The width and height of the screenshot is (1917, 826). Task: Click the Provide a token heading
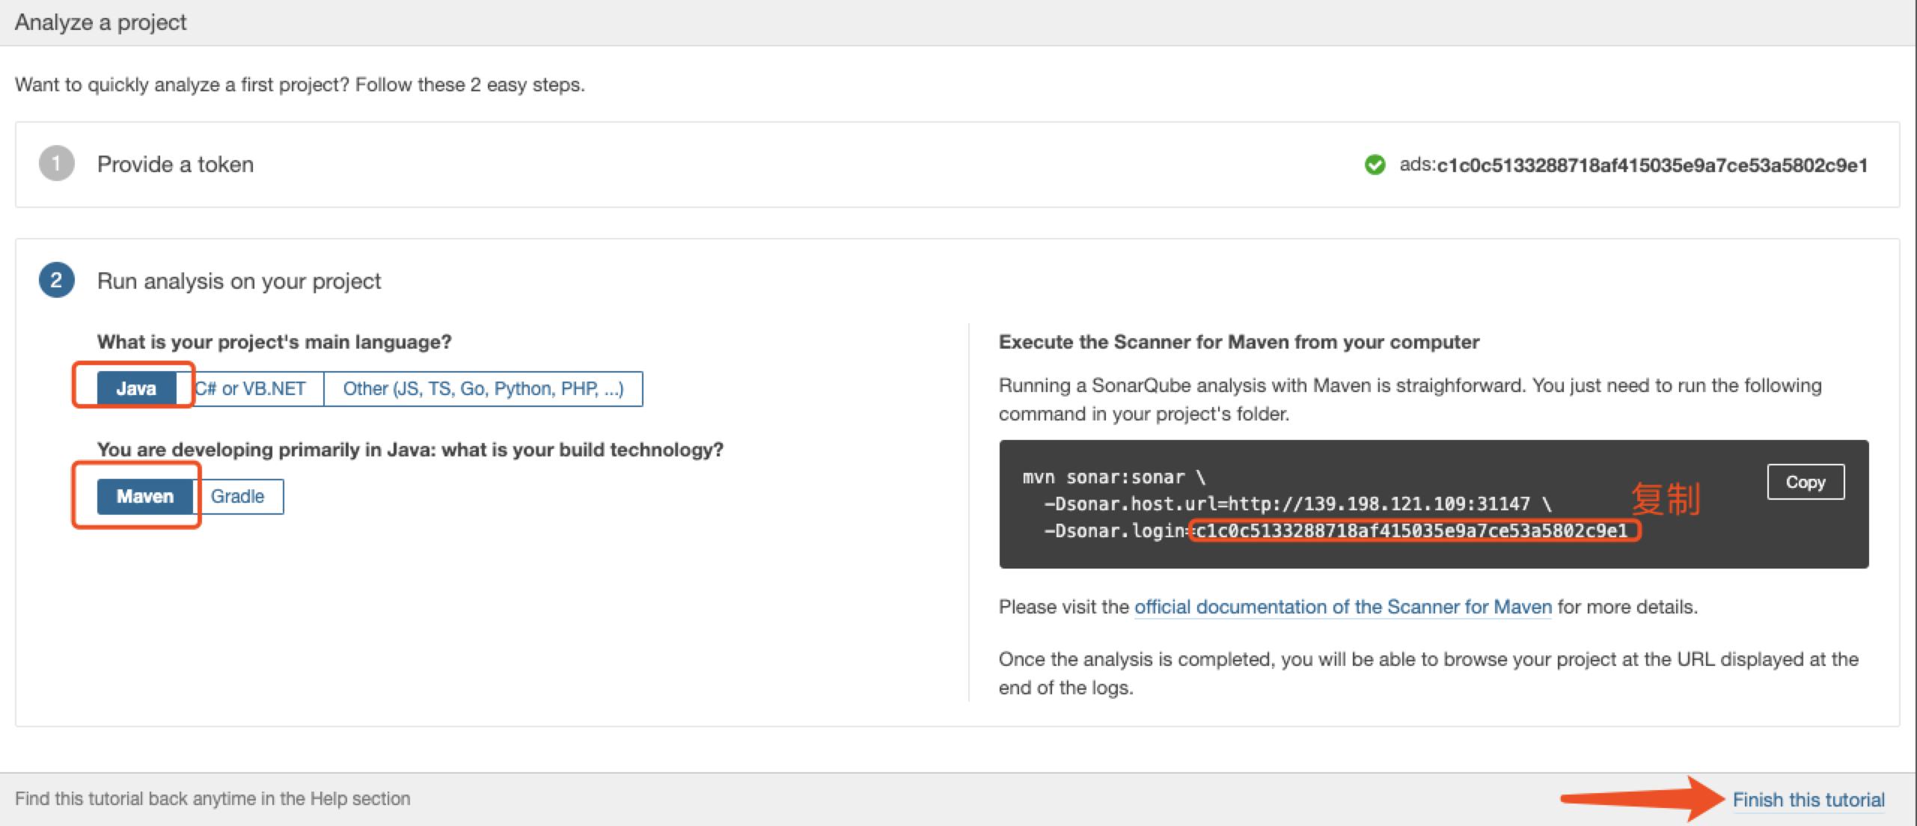click(175, 164)
